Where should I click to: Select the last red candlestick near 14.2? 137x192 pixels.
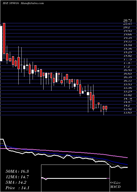106,108
